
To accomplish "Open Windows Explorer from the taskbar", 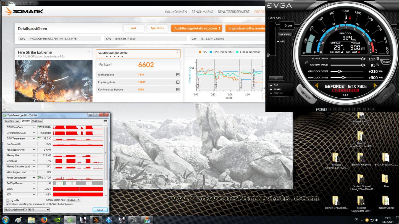I will (32, 220).
